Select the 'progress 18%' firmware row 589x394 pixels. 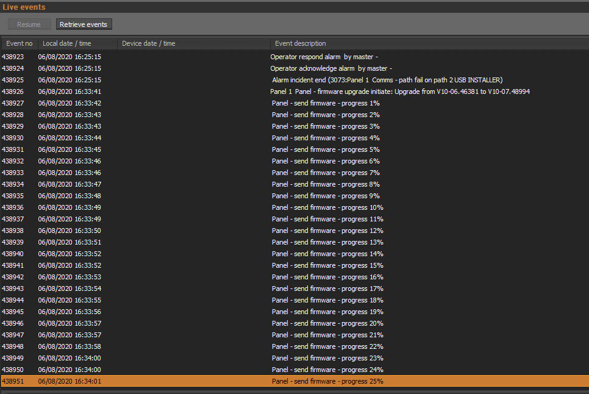click(294, 301)
